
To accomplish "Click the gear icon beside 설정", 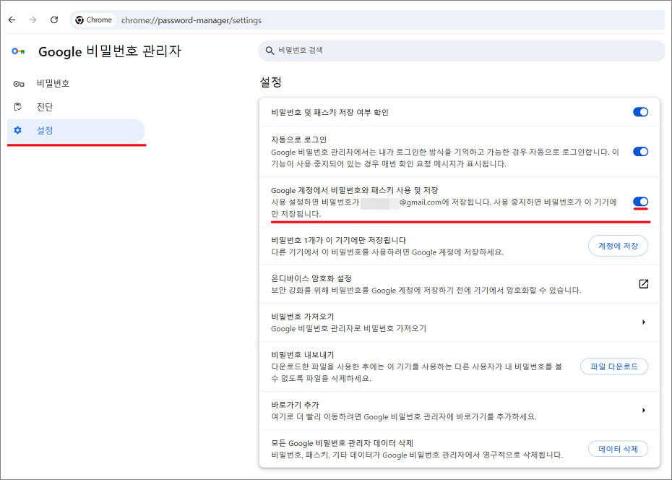I will pos(17,130).
